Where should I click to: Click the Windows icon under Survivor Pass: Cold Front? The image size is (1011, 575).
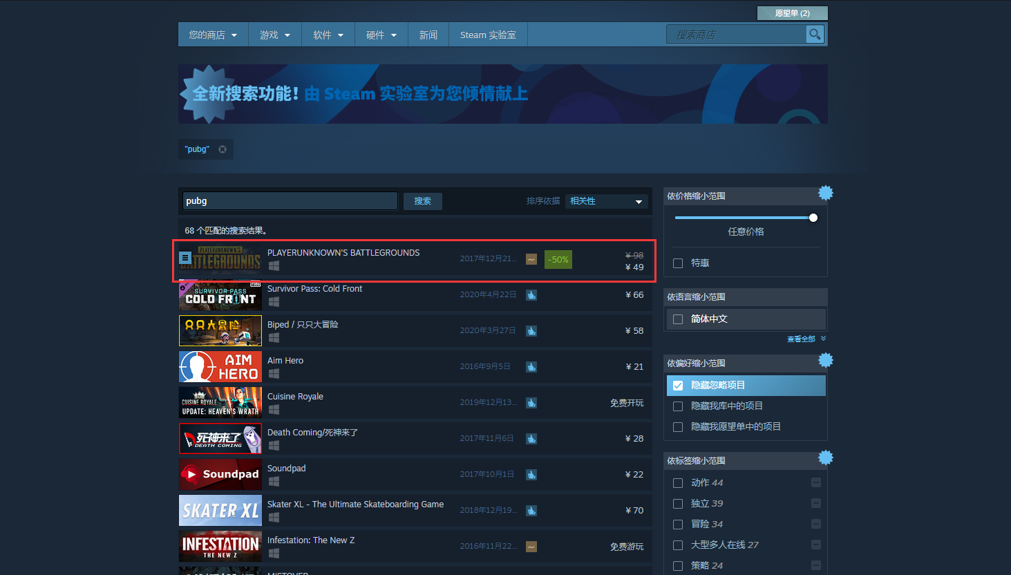click(x=274, y=302)
